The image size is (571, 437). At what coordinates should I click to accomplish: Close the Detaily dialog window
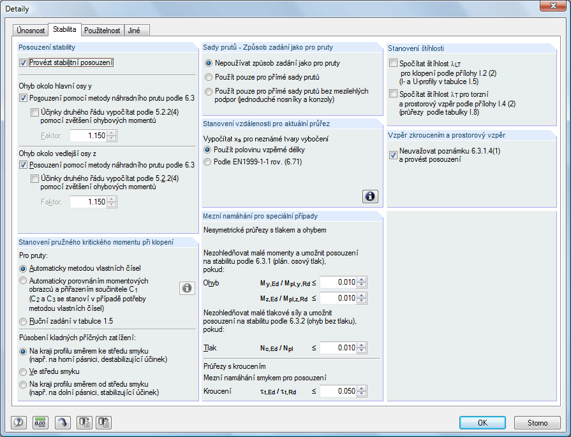point(552,6)
